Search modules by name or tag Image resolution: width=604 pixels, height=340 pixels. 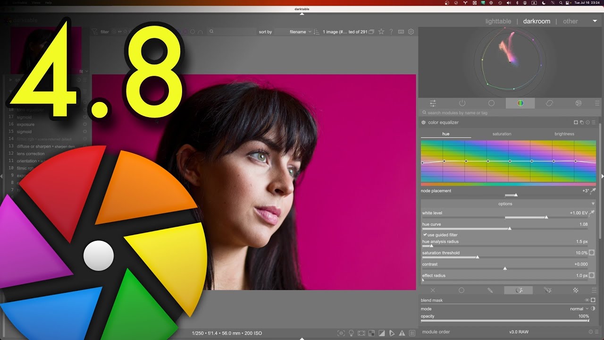click(x=510, y=113)
